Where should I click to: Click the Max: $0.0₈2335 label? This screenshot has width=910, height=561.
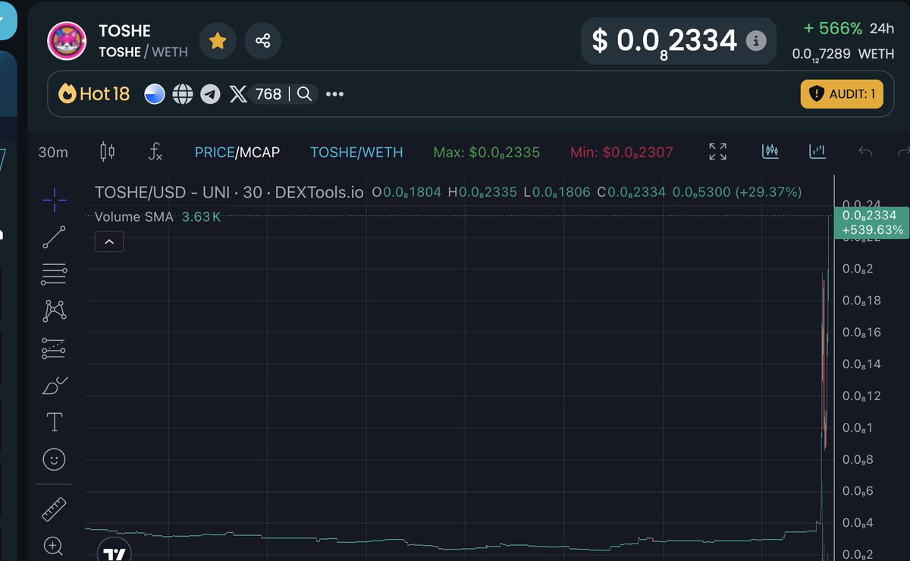(x=487, y=153)
